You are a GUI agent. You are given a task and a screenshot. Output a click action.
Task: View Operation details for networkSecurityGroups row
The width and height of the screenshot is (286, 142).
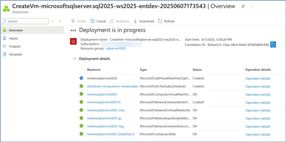click(x=258, y=126)
